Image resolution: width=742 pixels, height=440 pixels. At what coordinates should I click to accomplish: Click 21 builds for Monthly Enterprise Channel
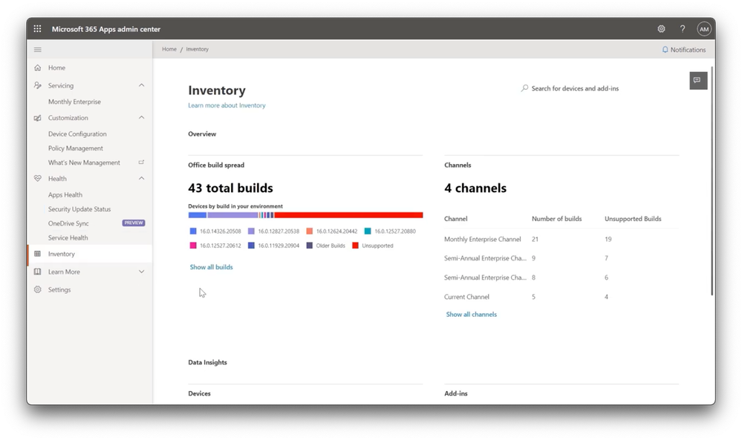pos(535,239)
